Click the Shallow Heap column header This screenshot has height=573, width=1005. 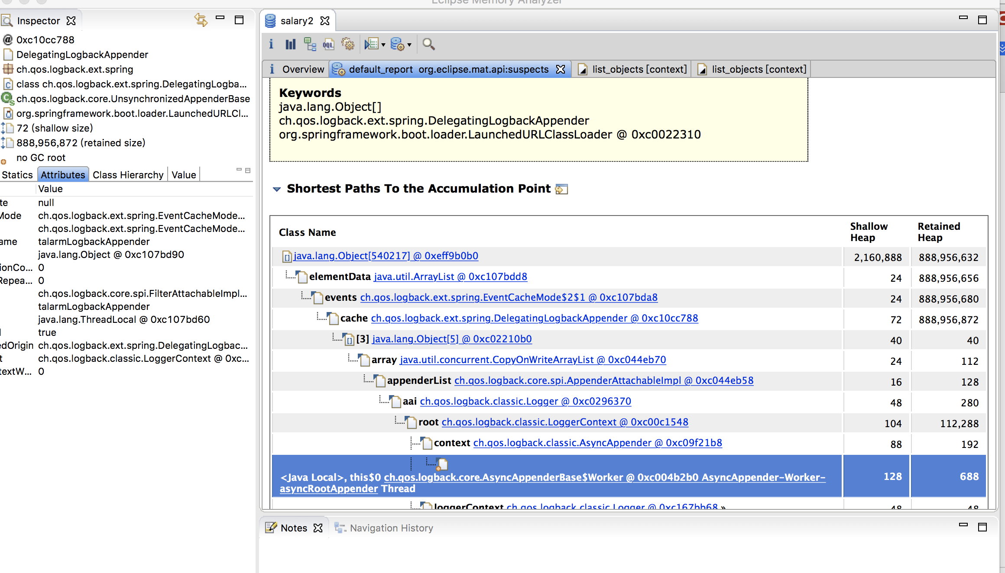point(869,232)
